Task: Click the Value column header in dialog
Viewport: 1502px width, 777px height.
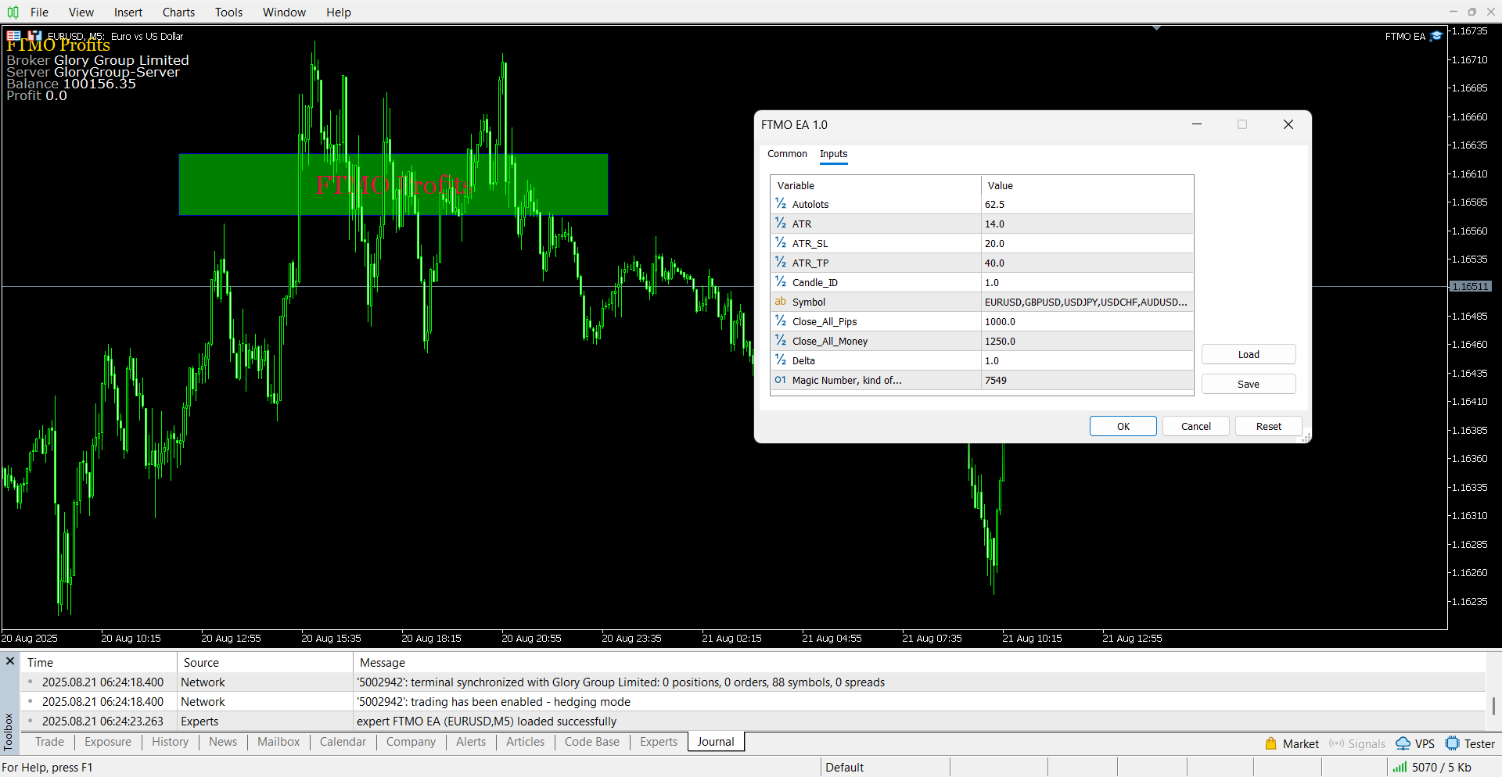Action: click(1087, 185)
